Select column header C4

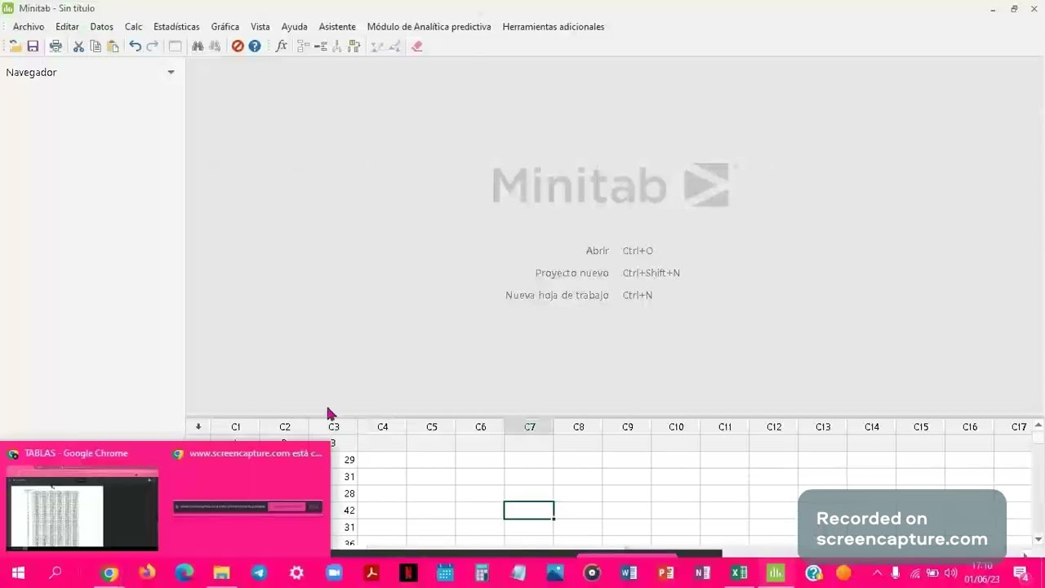pyautogui.click(x=382, y=426)
